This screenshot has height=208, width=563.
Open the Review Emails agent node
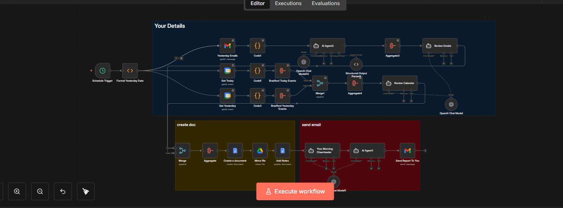(x=440, y=46)
